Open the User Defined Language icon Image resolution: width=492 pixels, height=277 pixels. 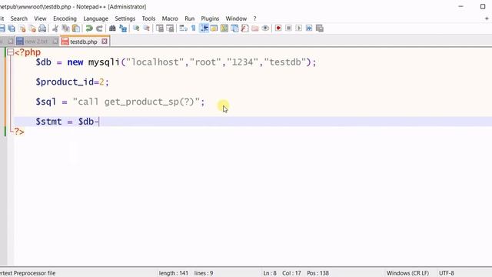[214, 28]
